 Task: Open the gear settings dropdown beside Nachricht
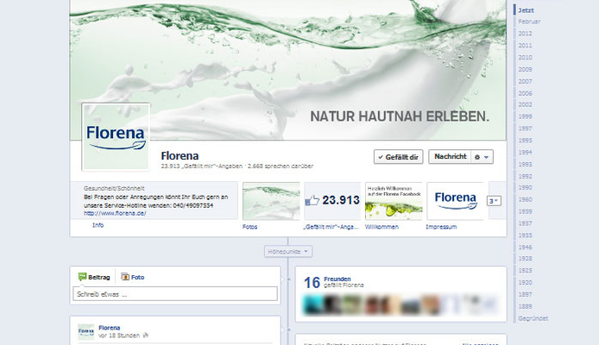pos(482,157)
